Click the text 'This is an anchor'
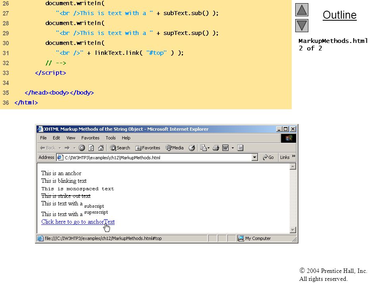Screen dimensions: 381x286 (x=61, y=174)
